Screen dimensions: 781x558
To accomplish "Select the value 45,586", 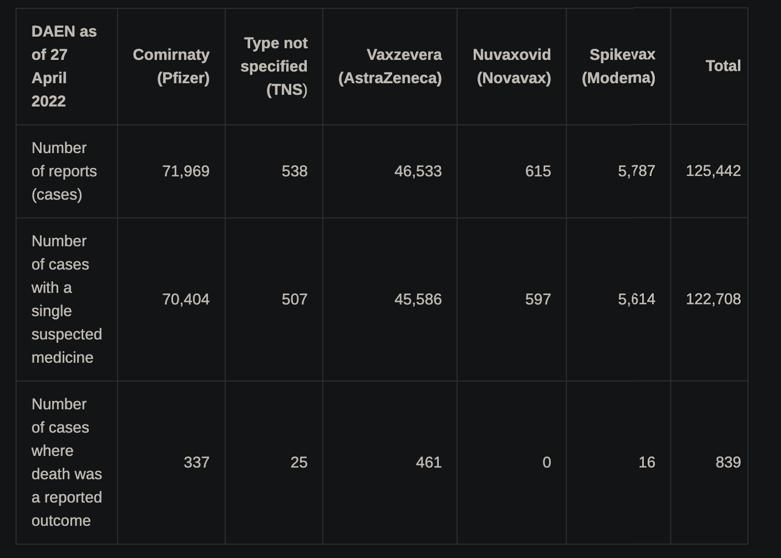I will pyautogui.click(x=418, y=299).
